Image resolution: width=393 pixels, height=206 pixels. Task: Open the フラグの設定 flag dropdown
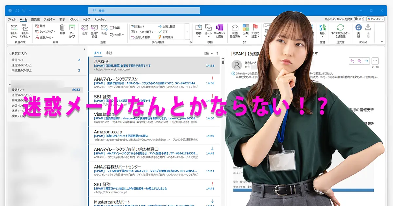point(255,31)
